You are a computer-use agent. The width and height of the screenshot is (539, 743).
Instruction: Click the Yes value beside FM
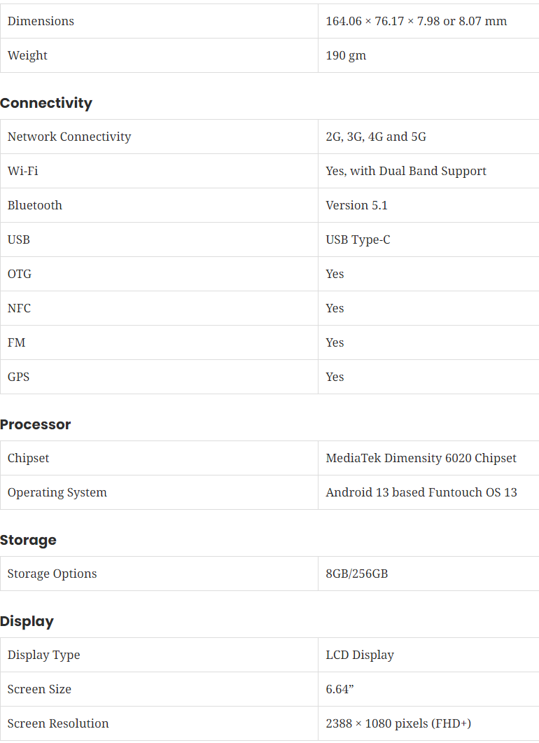pyautogui.click(x=335, y=342)
